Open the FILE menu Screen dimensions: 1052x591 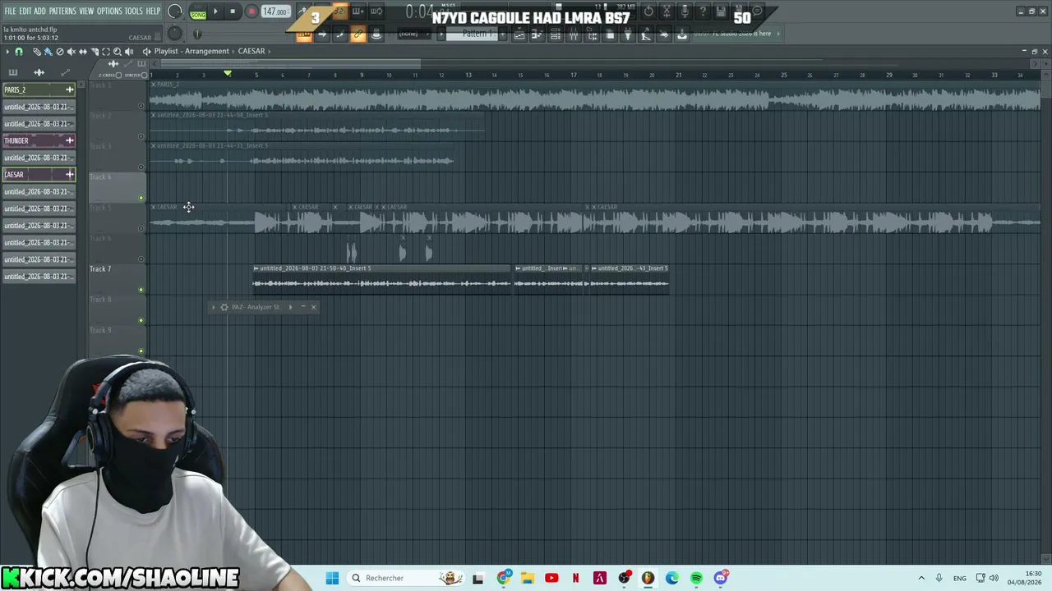[x=10, y=11]
